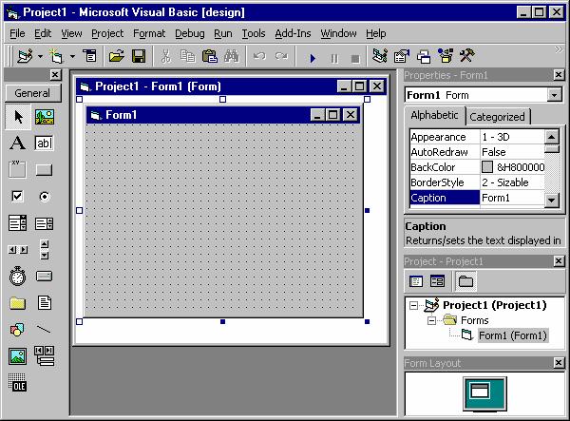Click the Save Project disk icon
This screenshot has height=421, width=570.
139,56
